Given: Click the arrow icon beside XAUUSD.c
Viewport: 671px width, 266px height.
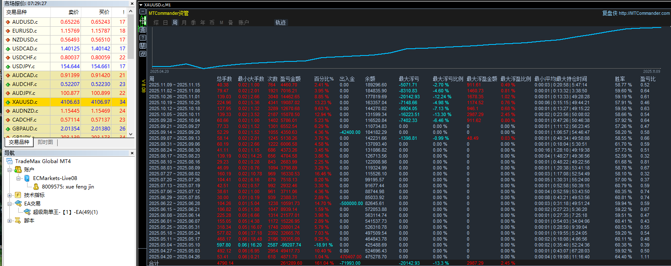Looking at the screenshot, I should coord(8,102).
